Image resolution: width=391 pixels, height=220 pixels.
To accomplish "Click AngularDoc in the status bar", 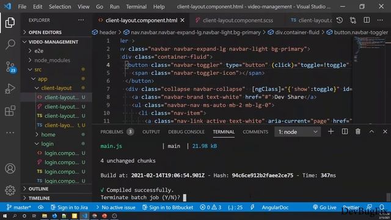I will click(x=275, y=207).
